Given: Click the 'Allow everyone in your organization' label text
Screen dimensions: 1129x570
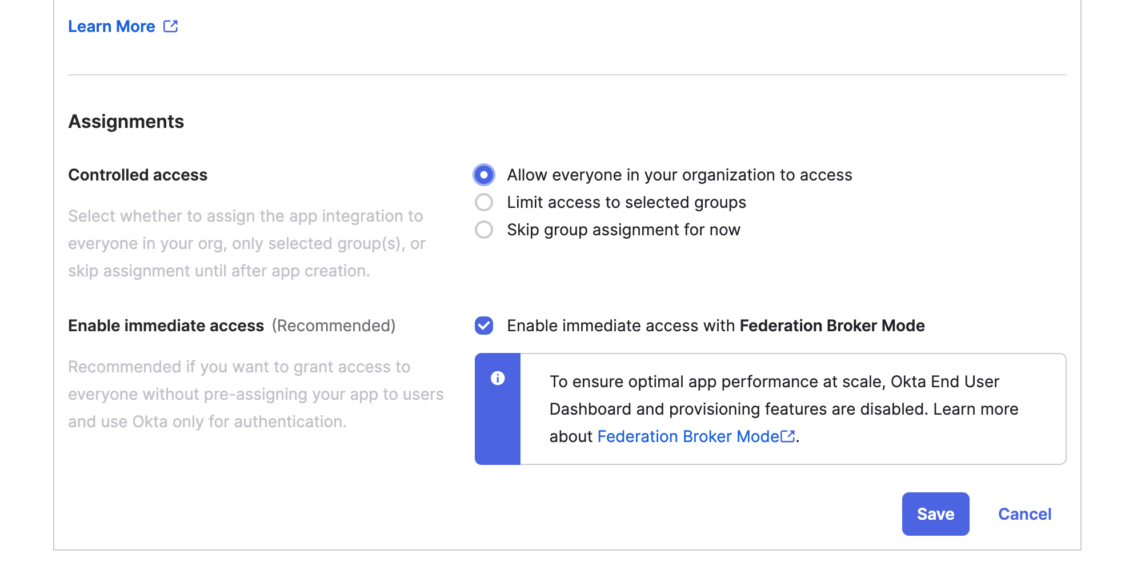Looking at the screenshot, I should click(x=679, y=175).
